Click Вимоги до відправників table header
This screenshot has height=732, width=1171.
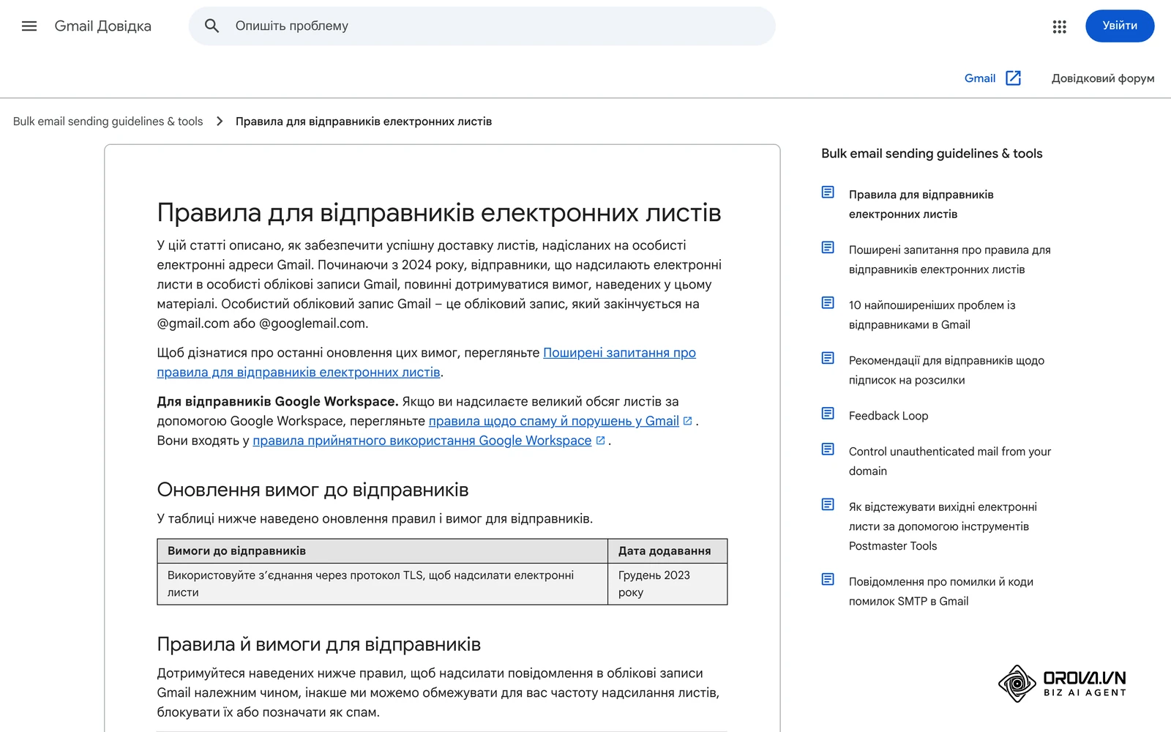(382, 551)
